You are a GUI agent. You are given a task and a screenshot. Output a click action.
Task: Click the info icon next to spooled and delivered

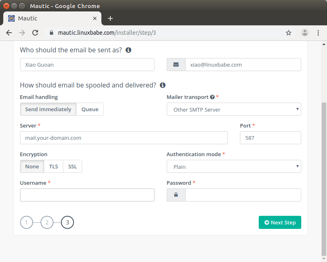pyautogui.click(x=163, y=85)
